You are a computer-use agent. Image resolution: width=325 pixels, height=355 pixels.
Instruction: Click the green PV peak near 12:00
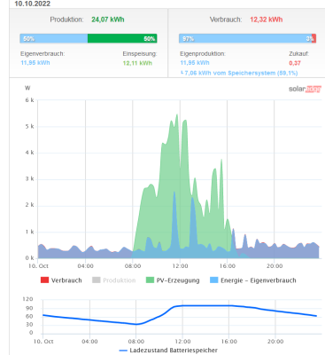click(x=177, y=116)
